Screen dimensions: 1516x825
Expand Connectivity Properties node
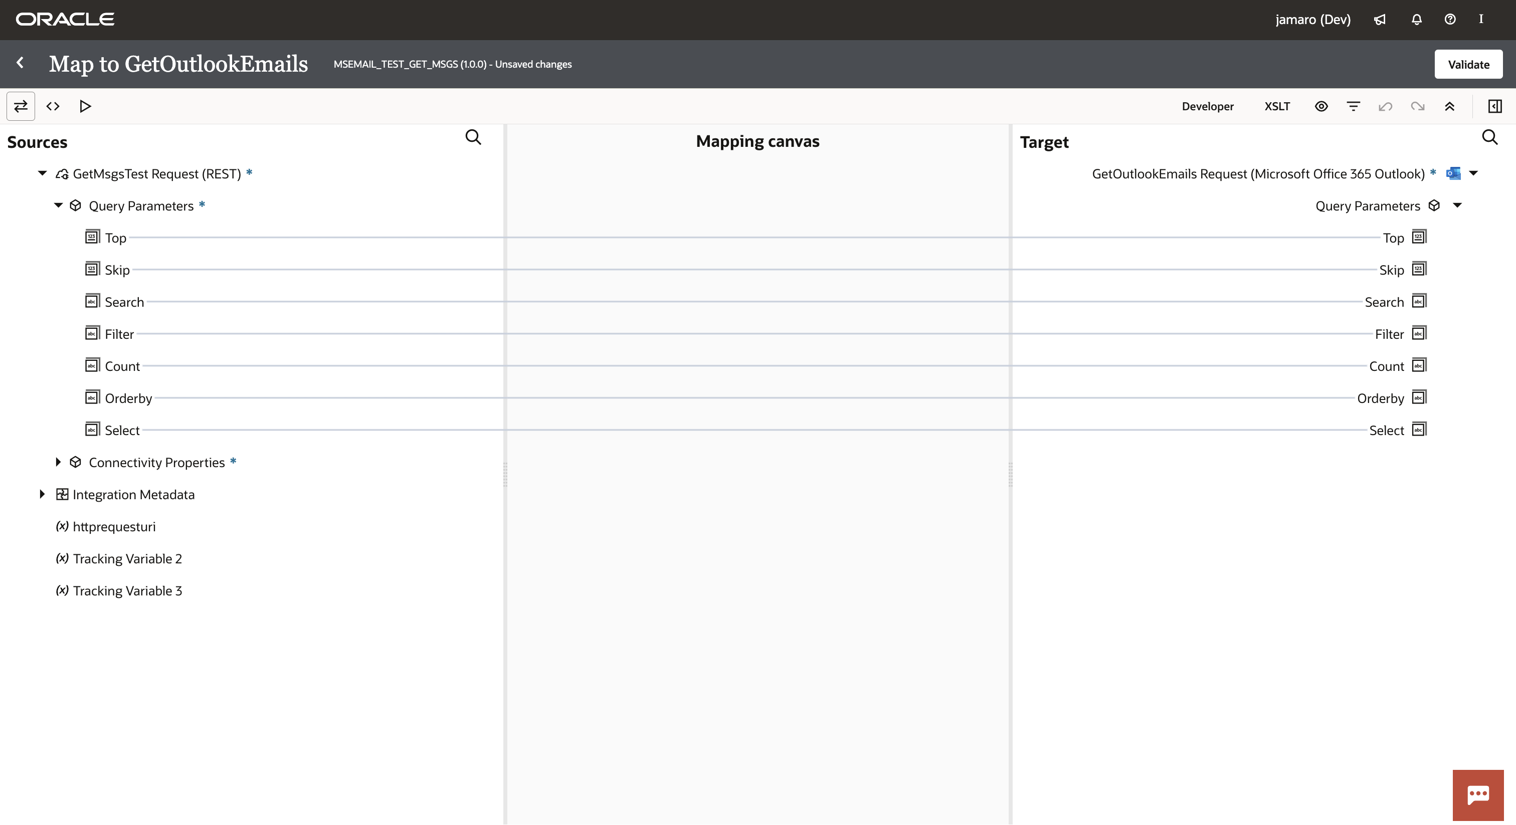(58, 462)
